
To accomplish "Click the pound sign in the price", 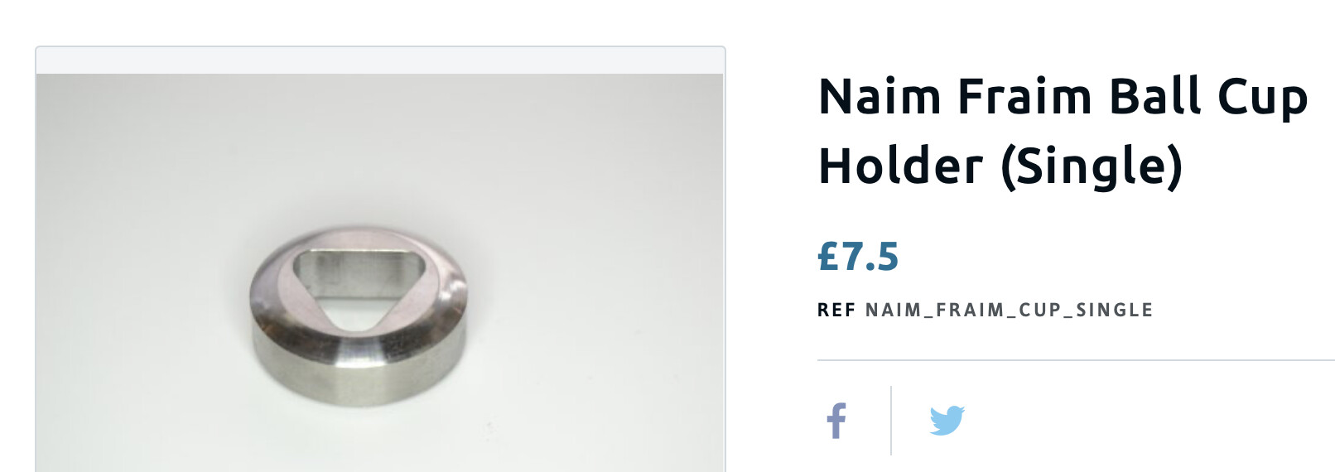I will pyautogui.click(x=829, y=257).
